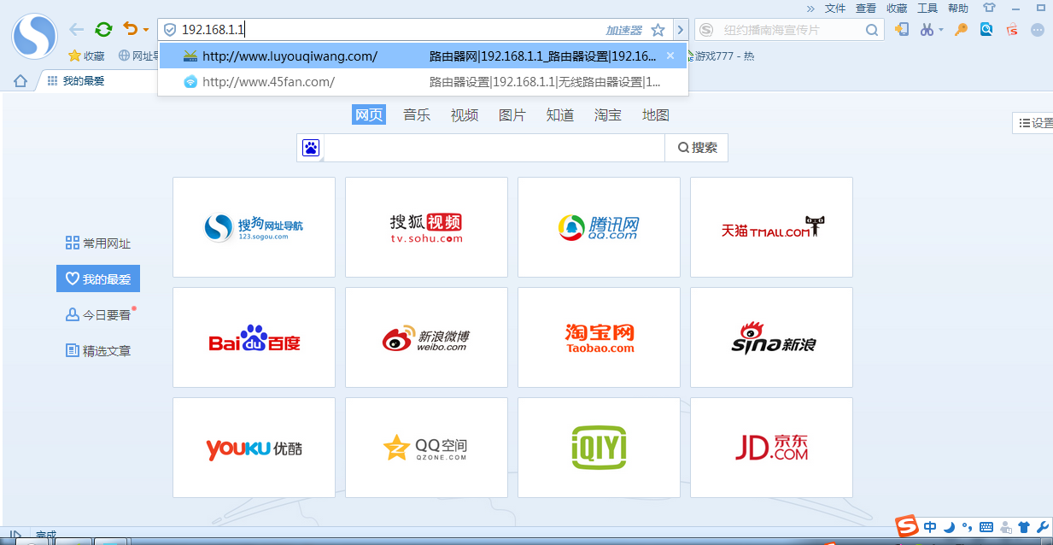Choose the 45fan.com address suggestion
This screenshot has height=545, width=1053.
tap(423, 82)
